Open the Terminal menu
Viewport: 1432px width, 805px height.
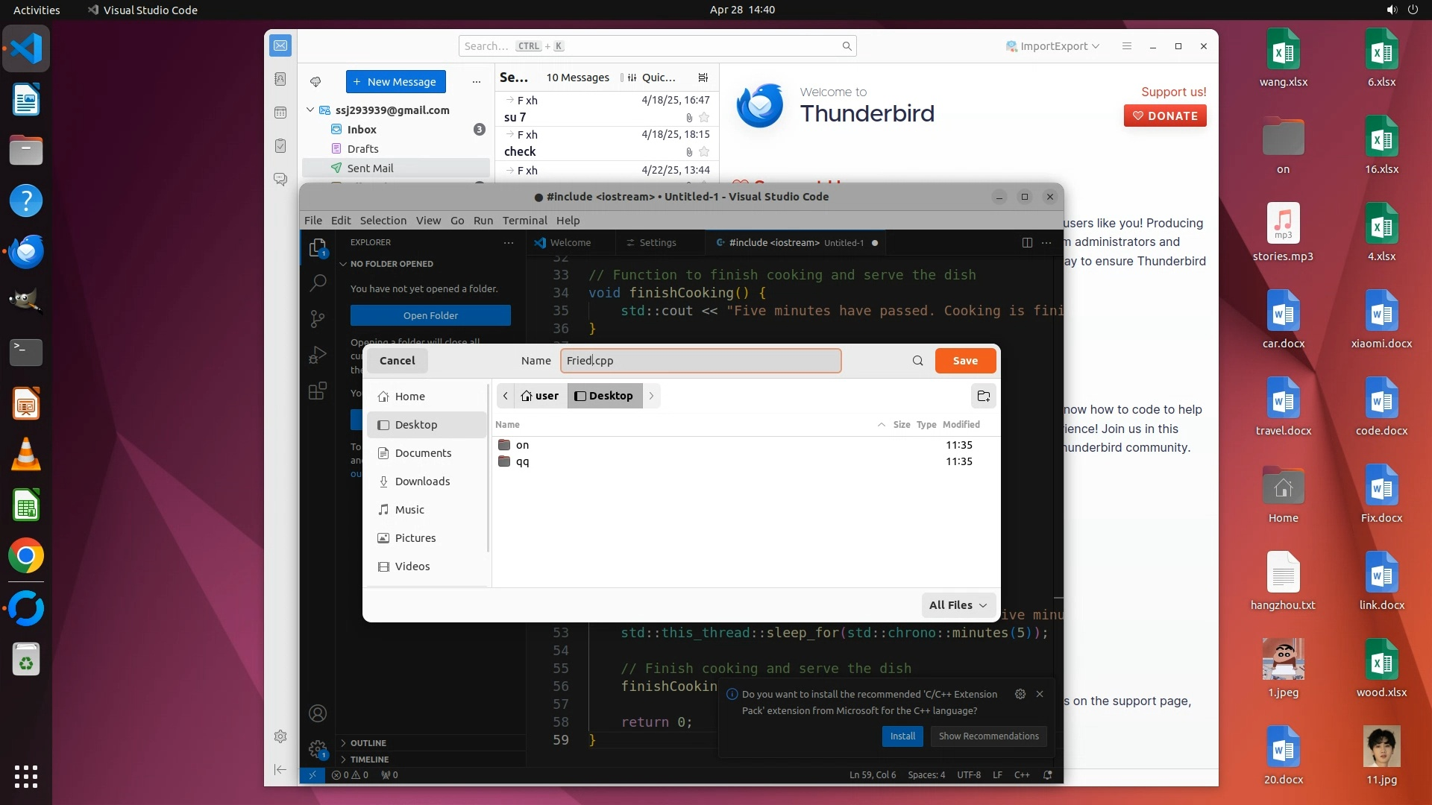click(x=524, y=221)
